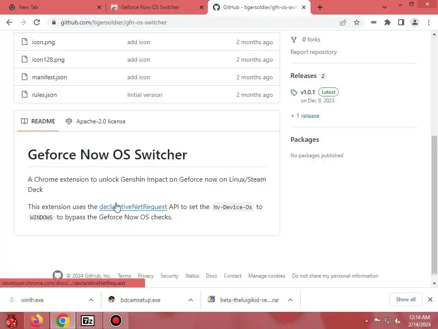Open the Chrome profile avatar menu

point(415,22)
